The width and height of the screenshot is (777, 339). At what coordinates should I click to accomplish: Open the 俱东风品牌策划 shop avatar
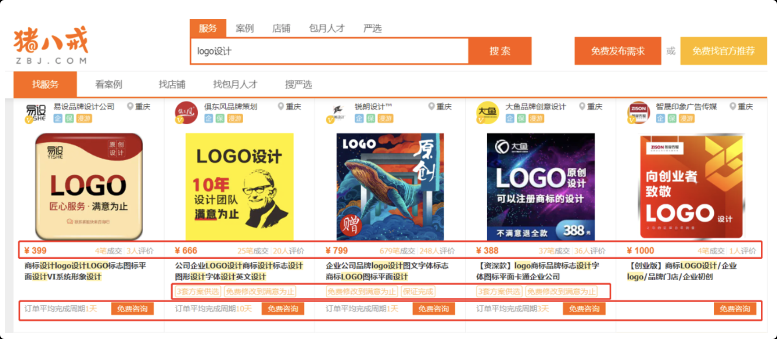pos(186,113)
